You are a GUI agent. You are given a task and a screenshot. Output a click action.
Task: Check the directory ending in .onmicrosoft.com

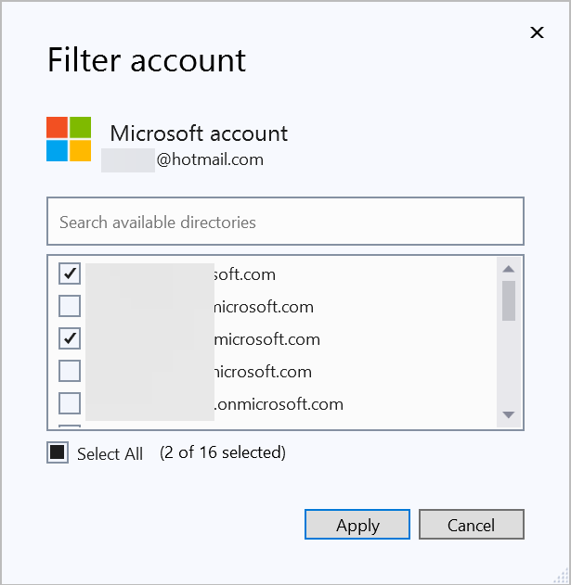[x=70, y=403]
